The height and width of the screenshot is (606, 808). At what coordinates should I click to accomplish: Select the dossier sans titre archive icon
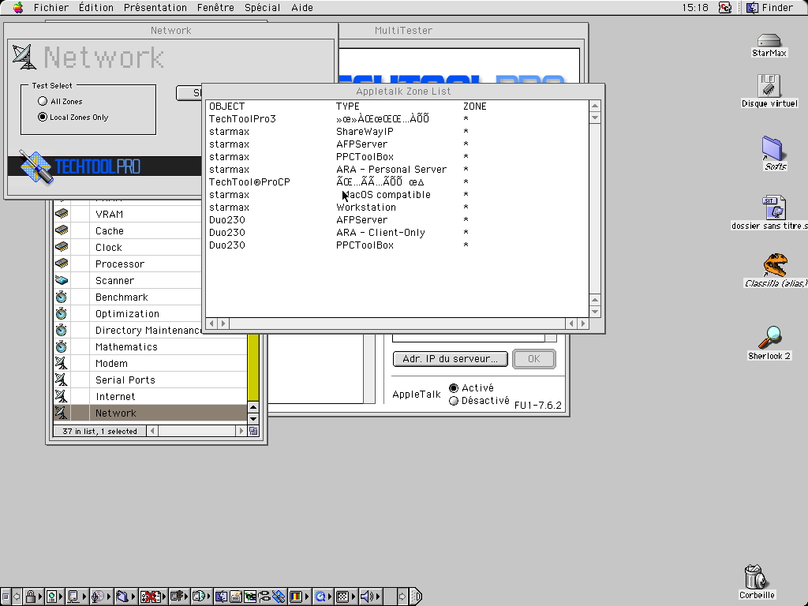[774, 208]
